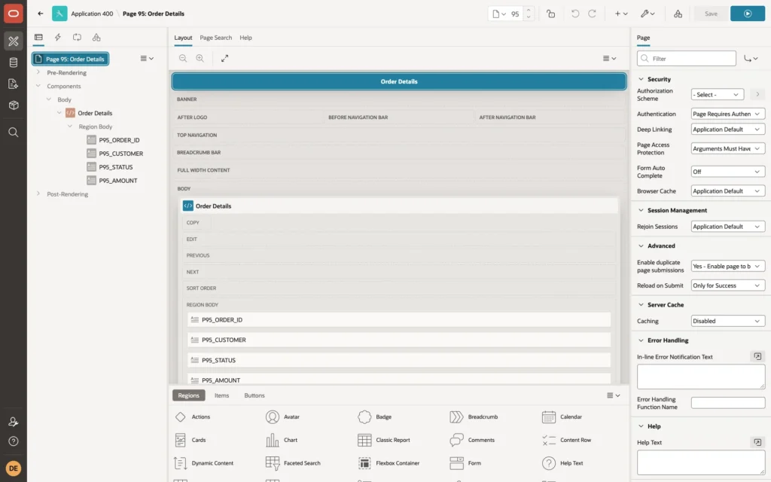Click the page lock icon in toolbar
Image resolution: width=771 pixels, height=482 pixels.
[551, 14]
